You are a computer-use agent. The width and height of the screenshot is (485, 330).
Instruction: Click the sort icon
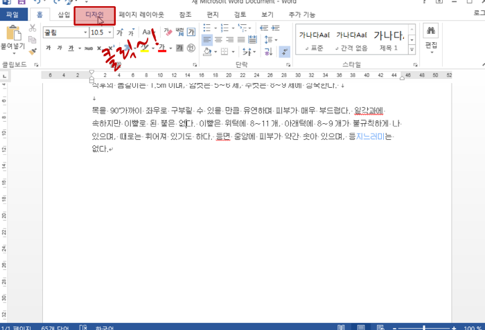point(268,52)
